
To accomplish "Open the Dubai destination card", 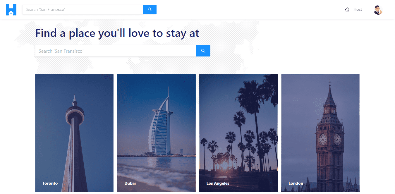I will point(156,133).
